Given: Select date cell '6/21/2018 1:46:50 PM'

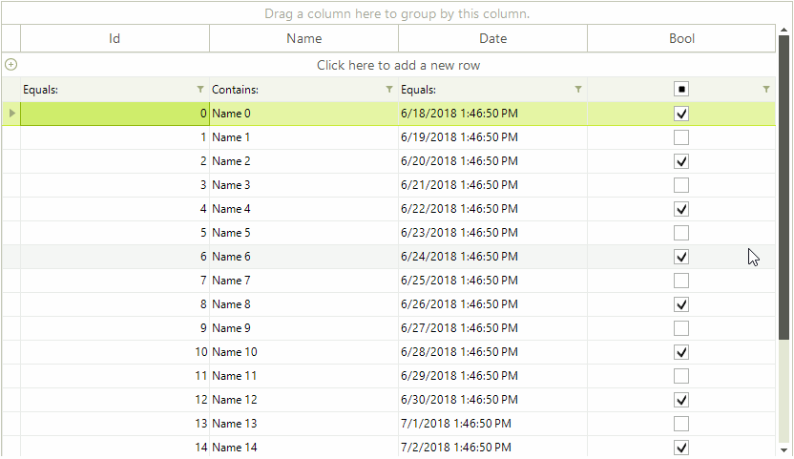Looking at the screenshot, I should click(492, 185).
